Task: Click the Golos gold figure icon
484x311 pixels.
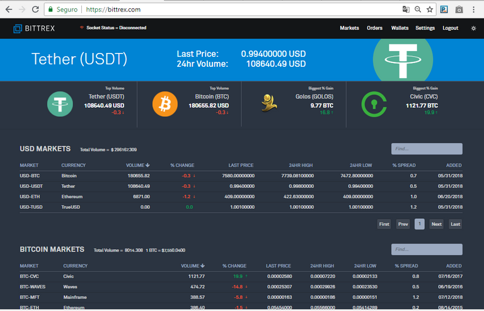Action: point(269,103)
